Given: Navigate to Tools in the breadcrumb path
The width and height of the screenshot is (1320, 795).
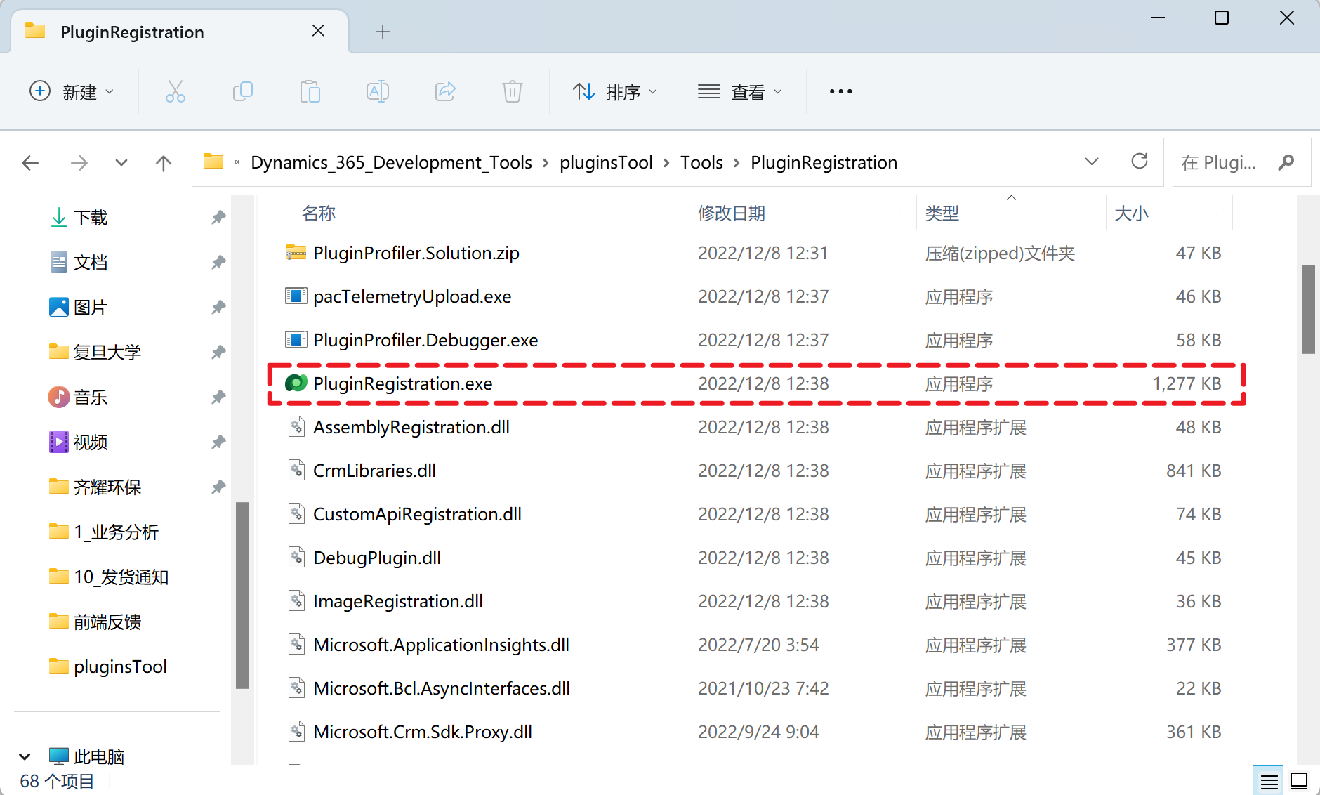Looking at the screenshot, I should pyautogui.click(x=701, y=162).
